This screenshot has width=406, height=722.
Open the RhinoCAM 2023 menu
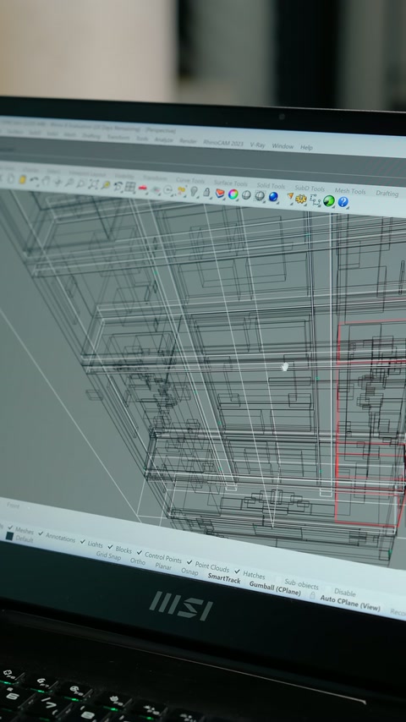point(223,143)
